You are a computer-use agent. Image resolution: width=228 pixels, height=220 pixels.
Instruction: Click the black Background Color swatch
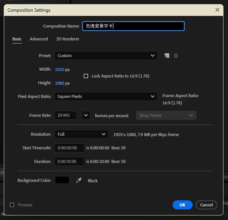click(x=62, y=180)
